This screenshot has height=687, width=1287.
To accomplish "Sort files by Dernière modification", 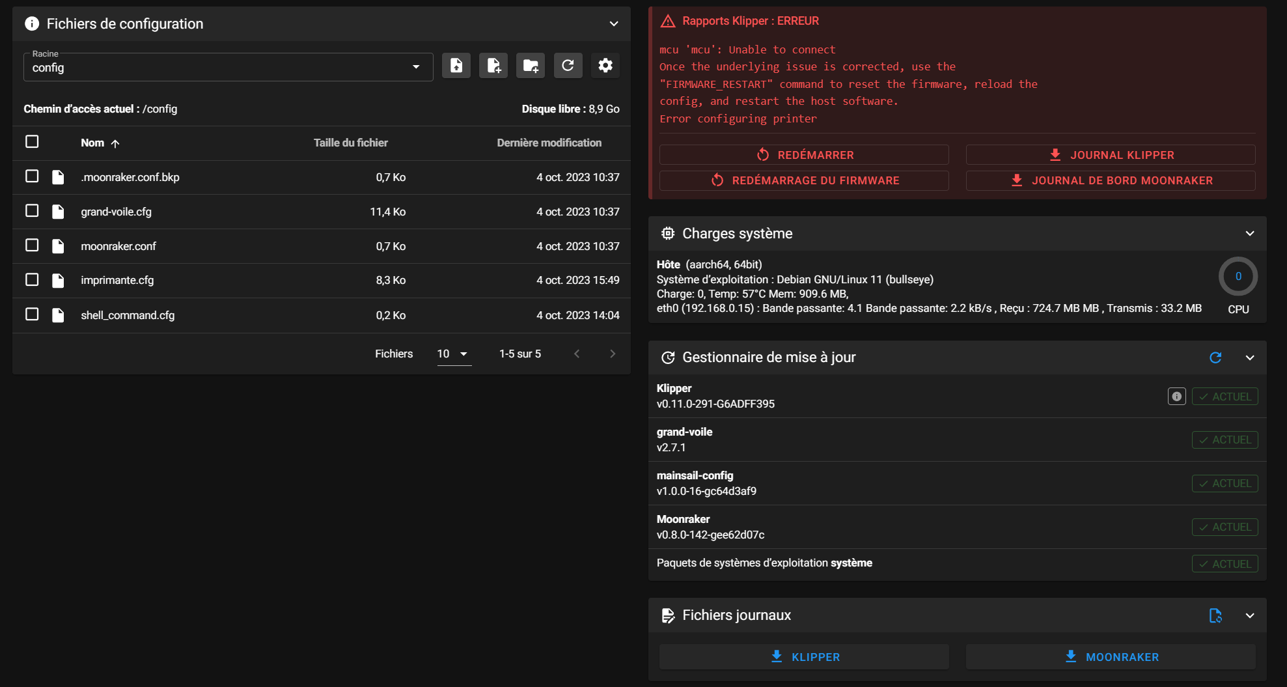I will pyautogui.click(x=549, y=143).
